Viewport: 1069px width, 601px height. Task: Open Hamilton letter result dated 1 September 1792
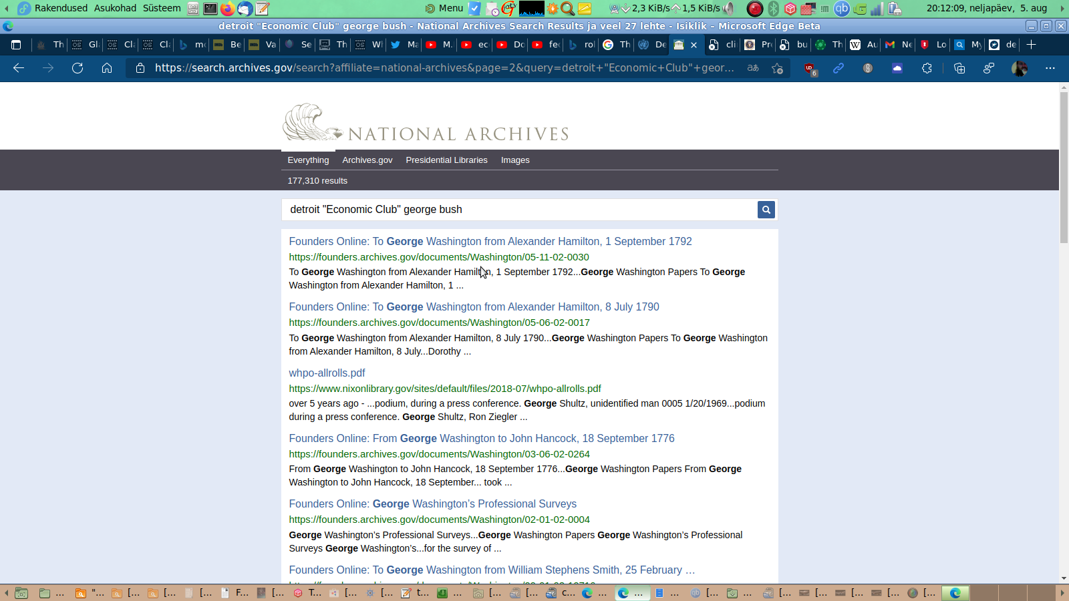pyautogui.click(x=490, y=242)
